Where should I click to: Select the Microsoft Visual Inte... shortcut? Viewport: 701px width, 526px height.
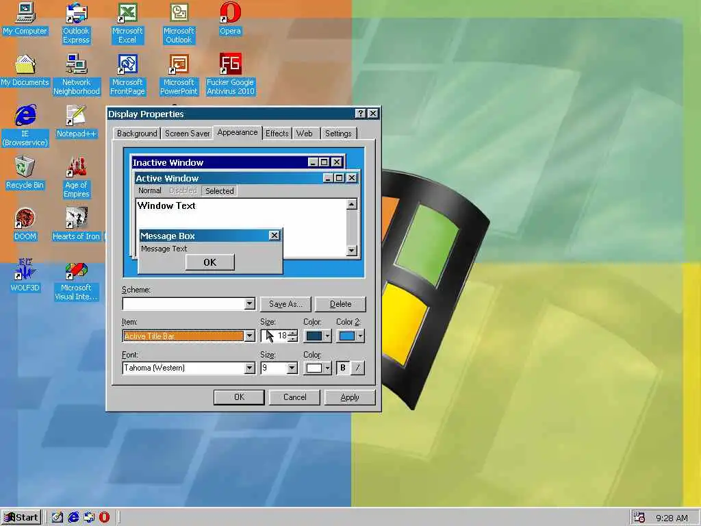click(x=77, y=280)
